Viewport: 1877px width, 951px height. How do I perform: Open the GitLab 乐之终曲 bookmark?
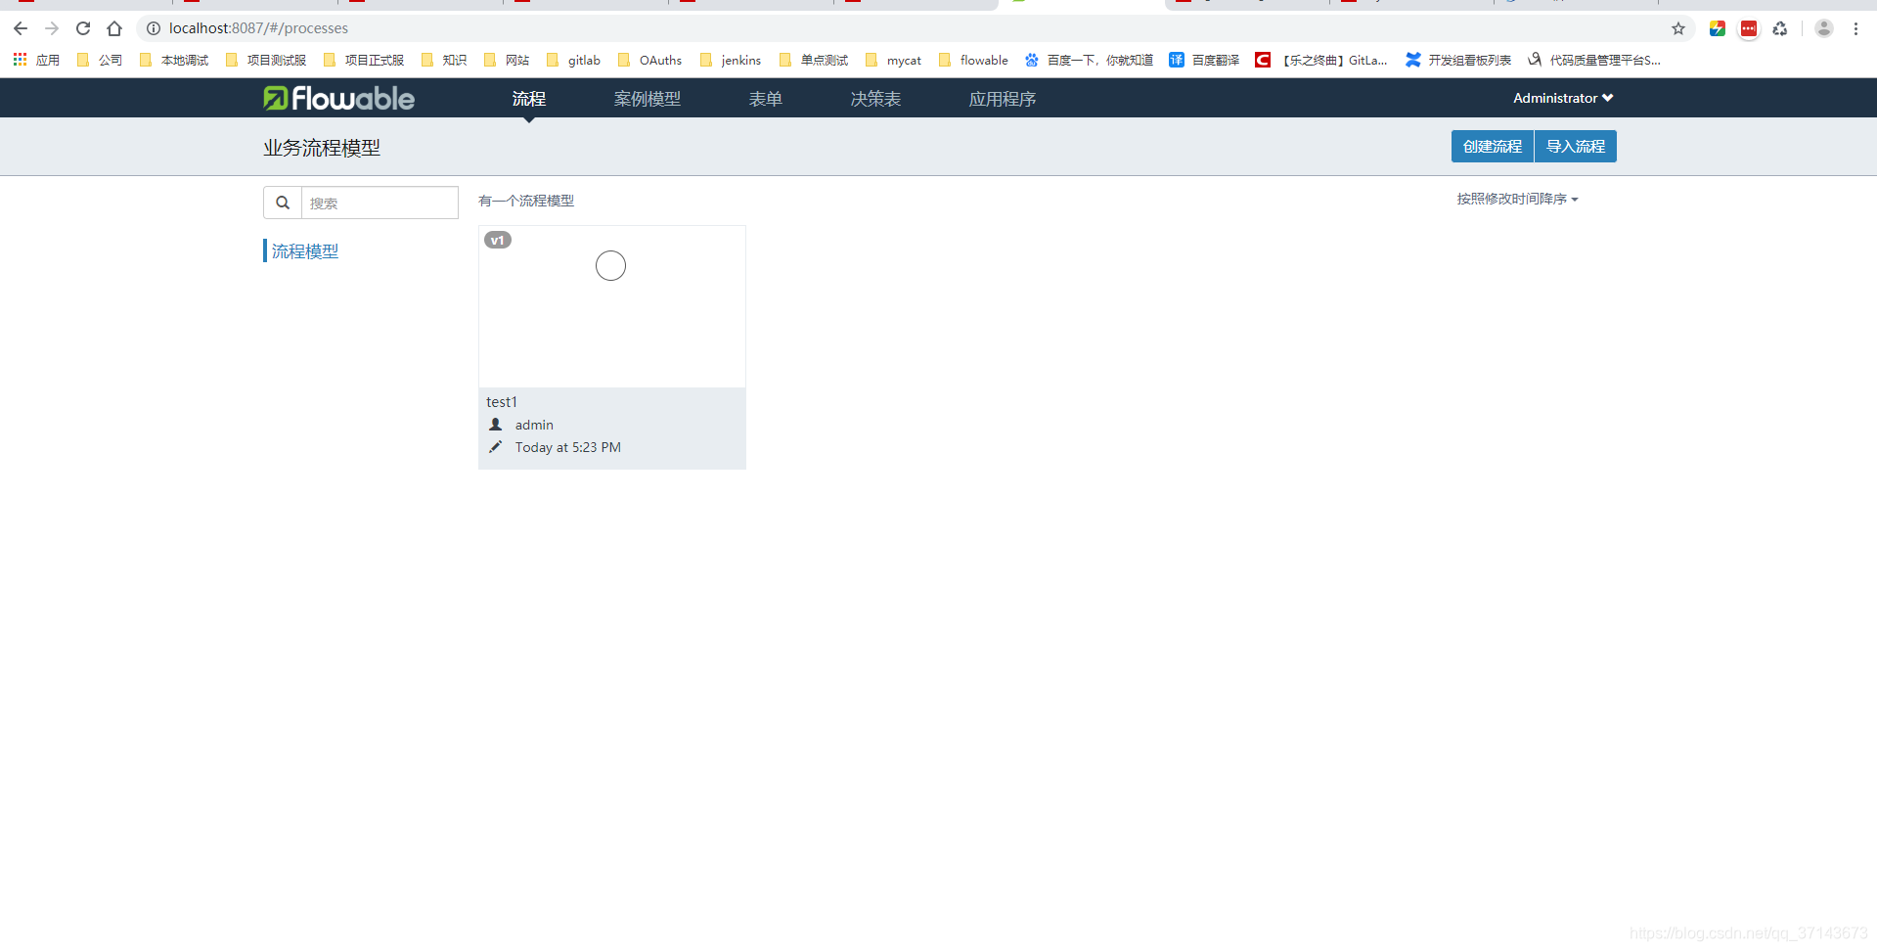coord(1321,60)
